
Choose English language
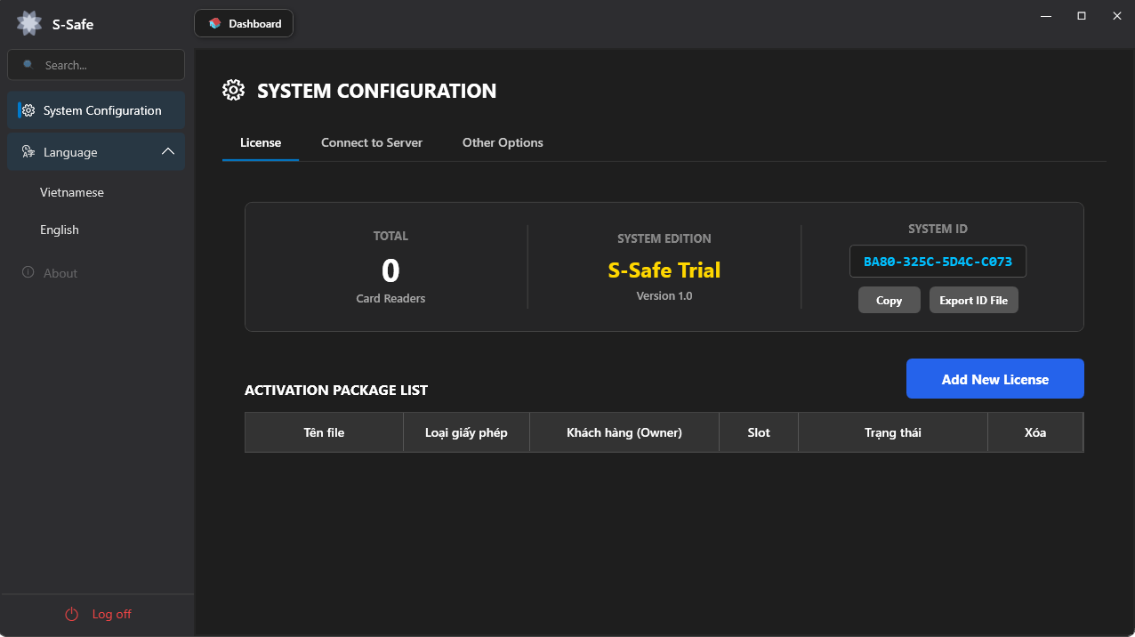click(x=60, y=230)
